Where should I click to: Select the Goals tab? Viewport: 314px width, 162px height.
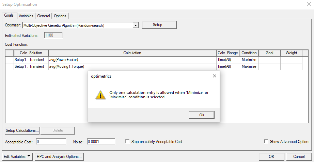point(9,16)
